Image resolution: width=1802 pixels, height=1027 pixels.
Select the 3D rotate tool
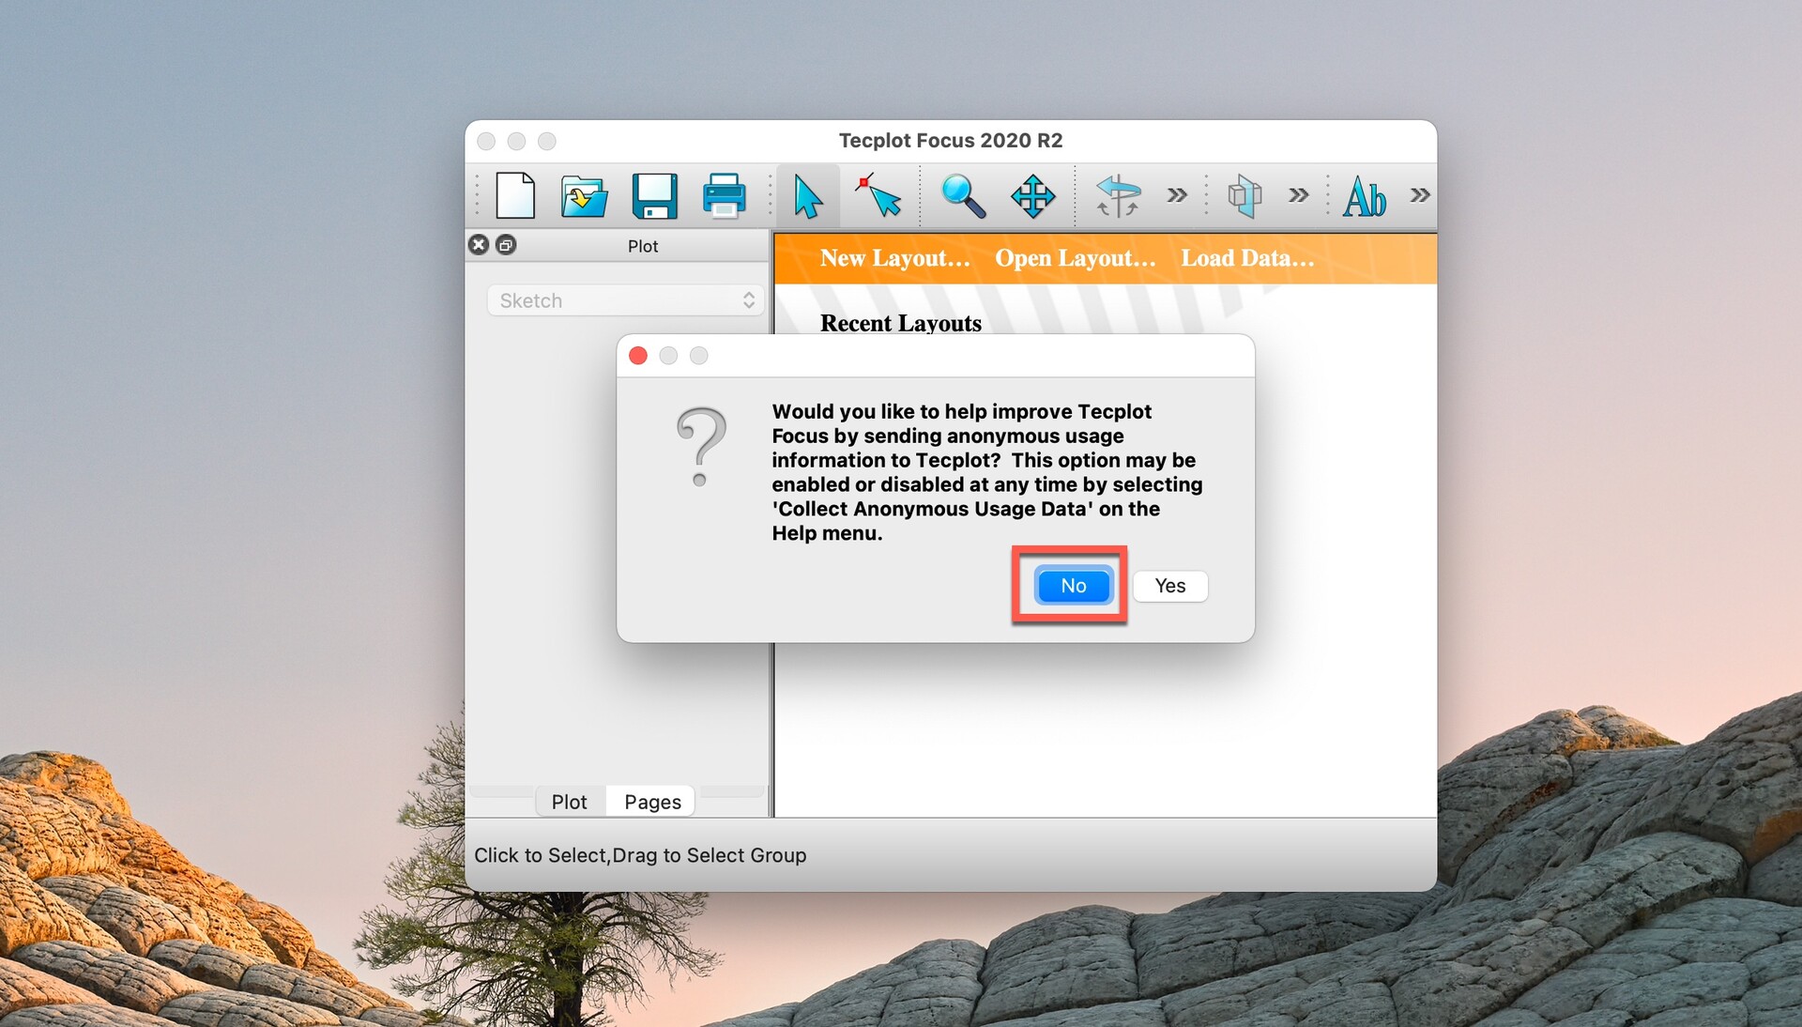1117,195
